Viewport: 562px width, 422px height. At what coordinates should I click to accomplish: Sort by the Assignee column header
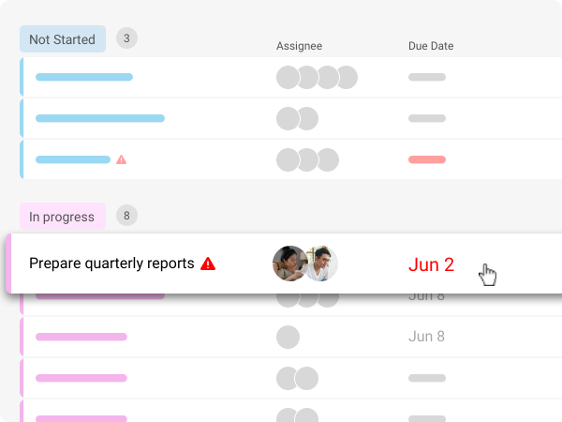point(299,46)
